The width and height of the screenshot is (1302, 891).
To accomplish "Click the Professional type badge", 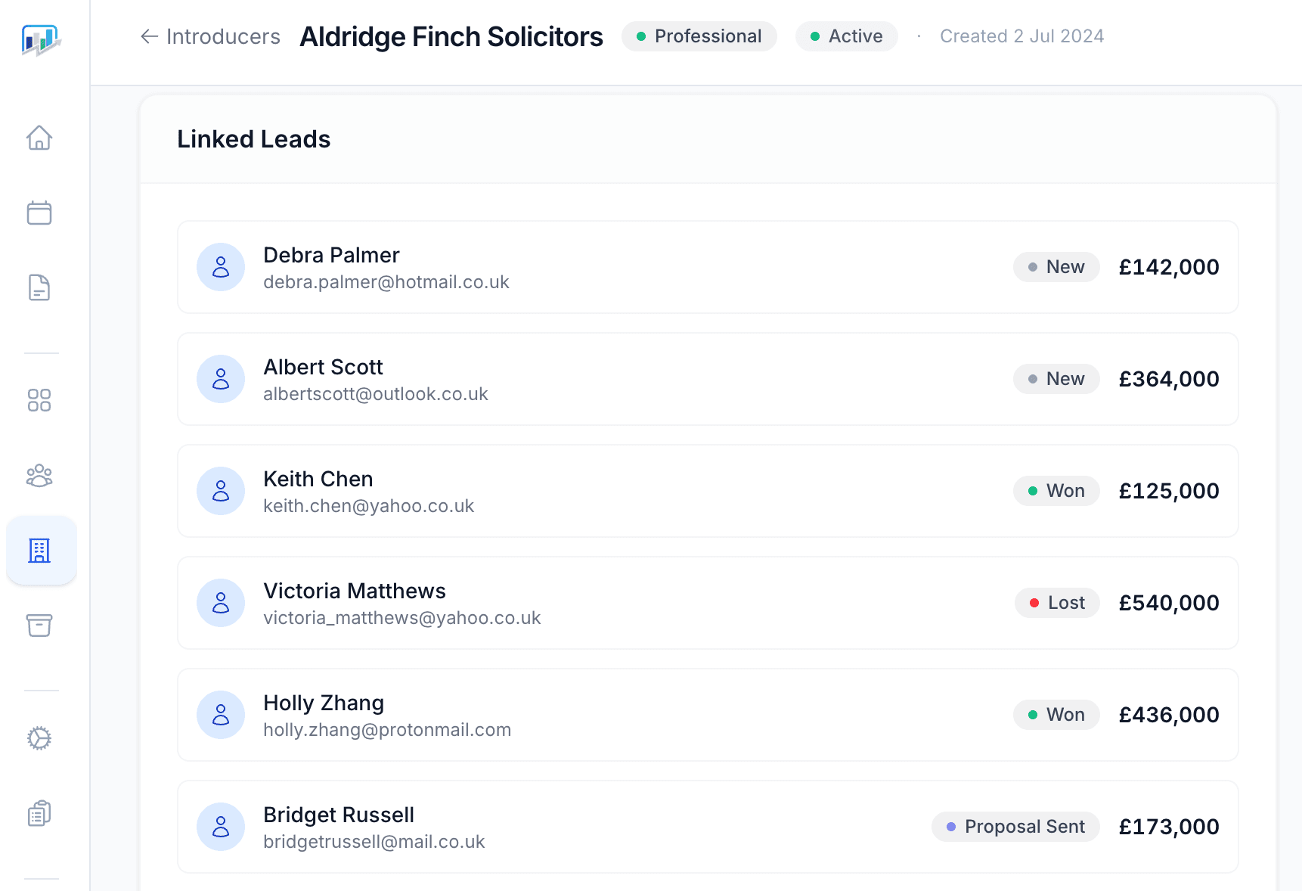I will [699, 36].
